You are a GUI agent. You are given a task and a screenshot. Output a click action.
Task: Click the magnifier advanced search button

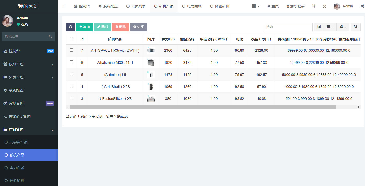356,27
